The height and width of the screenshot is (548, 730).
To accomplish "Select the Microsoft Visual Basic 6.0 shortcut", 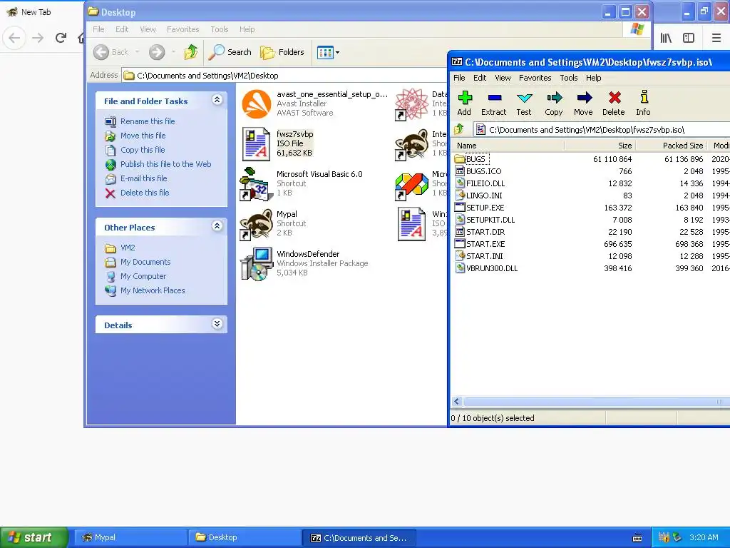I will point(255,184).
